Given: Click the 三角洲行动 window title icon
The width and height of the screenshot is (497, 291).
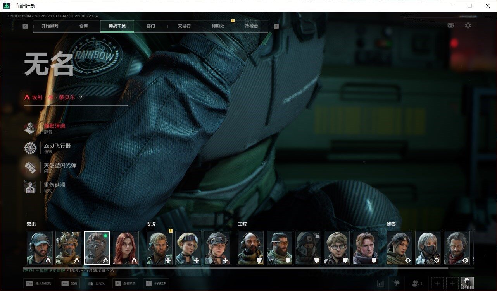Looking at the screenshot, I should pos(7,6).
